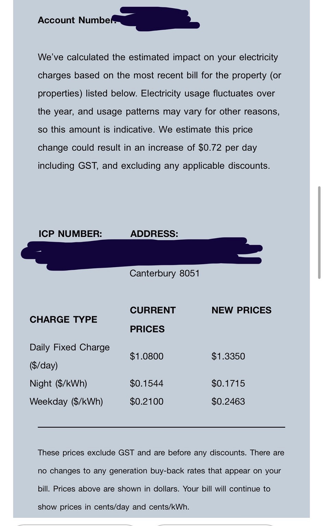Click the redacted account number scribble

(158, 20)
